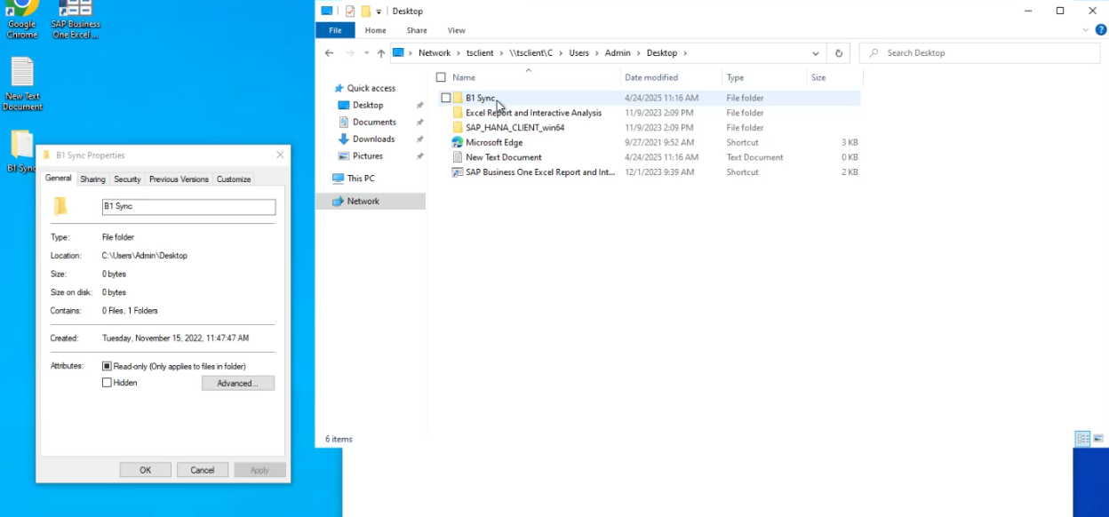Click Properties icon in Explorer quick access toolbar

[x=350, y=11]
